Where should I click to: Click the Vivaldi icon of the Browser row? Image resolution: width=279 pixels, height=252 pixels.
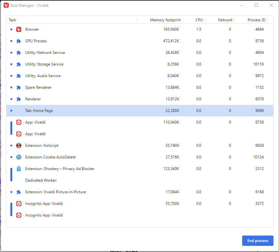(x=19, y=29)
